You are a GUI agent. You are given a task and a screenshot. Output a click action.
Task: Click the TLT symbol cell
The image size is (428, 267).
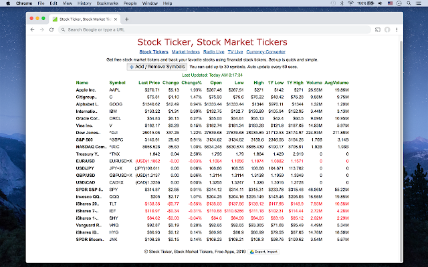113,204
